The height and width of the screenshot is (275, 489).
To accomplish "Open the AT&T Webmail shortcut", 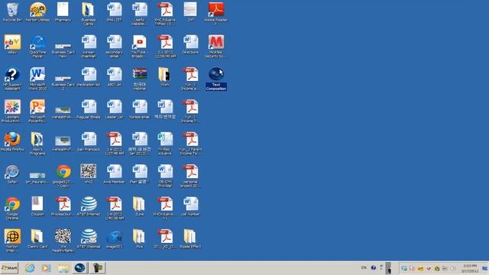I will coord(89,239).
